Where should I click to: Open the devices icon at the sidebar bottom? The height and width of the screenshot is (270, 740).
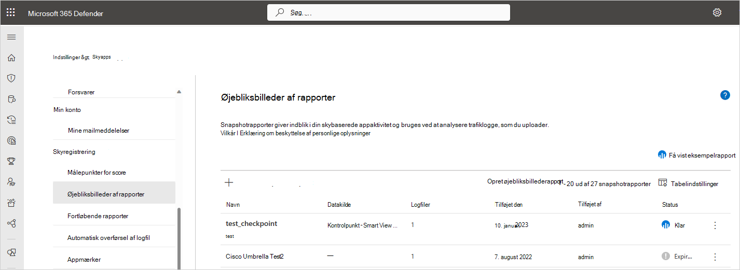[11, 252]
